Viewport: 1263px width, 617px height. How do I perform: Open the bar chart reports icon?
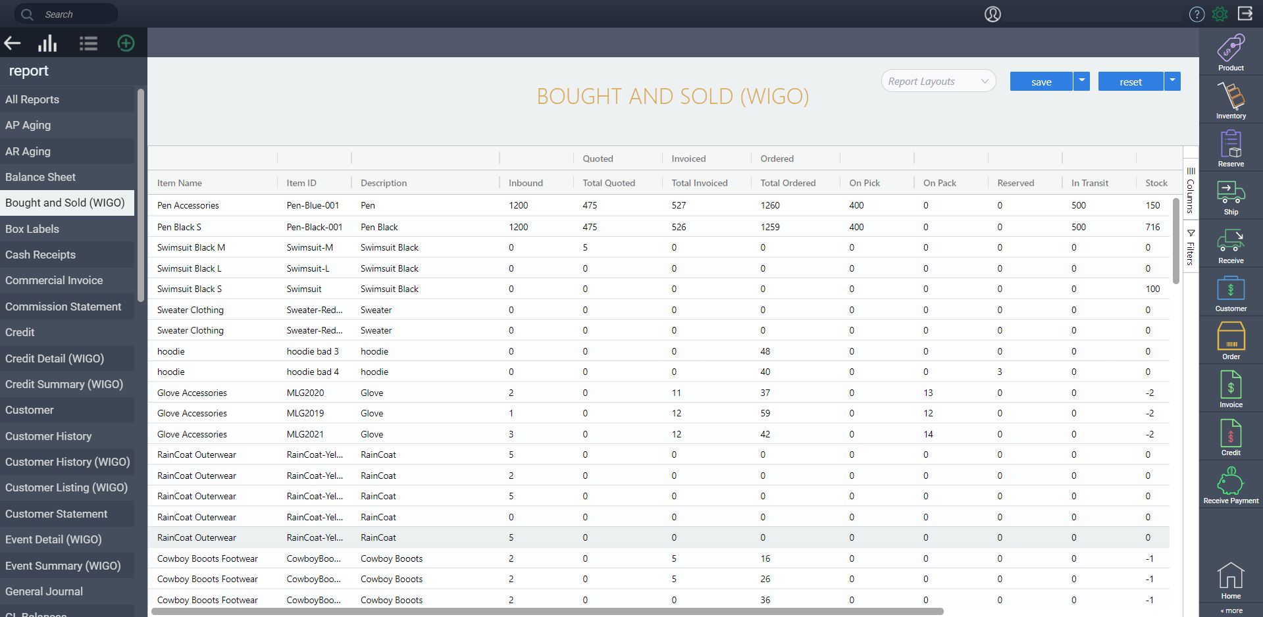click(47, 43)
